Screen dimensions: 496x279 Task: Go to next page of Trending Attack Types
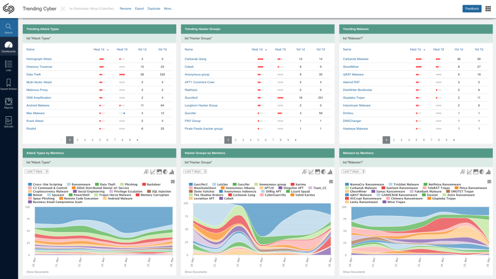point(137,140)
